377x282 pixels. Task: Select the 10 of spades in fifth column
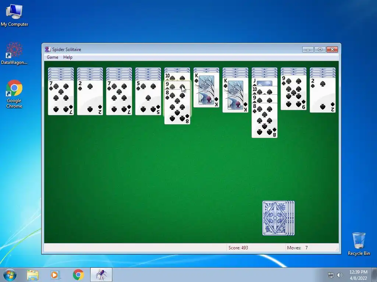pyautogui.click(x=177, y=77)
